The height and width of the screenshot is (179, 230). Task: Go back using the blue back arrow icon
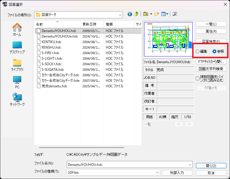(130, 14)
